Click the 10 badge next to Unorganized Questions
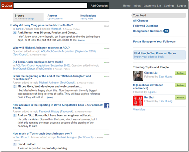The width and height of the screenshot is (189, 152). point(166,31)
